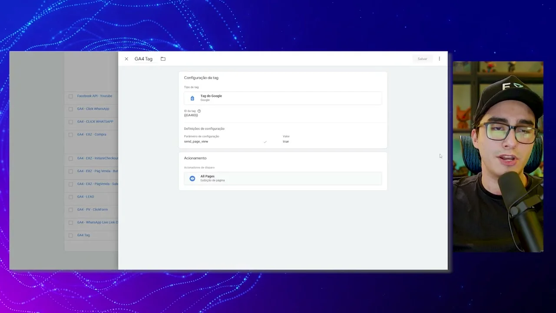Open the GA4 - Click WhatsApp tag
The width and height of the screenshot is (556, 313).
coord(93,109)
